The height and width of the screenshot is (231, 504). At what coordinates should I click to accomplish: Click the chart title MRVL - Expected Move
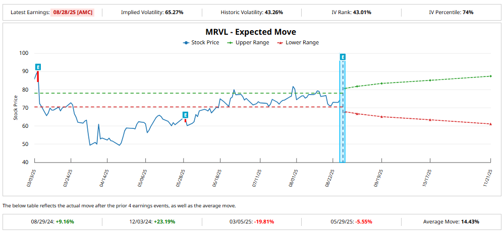click(x=251, y=32)
